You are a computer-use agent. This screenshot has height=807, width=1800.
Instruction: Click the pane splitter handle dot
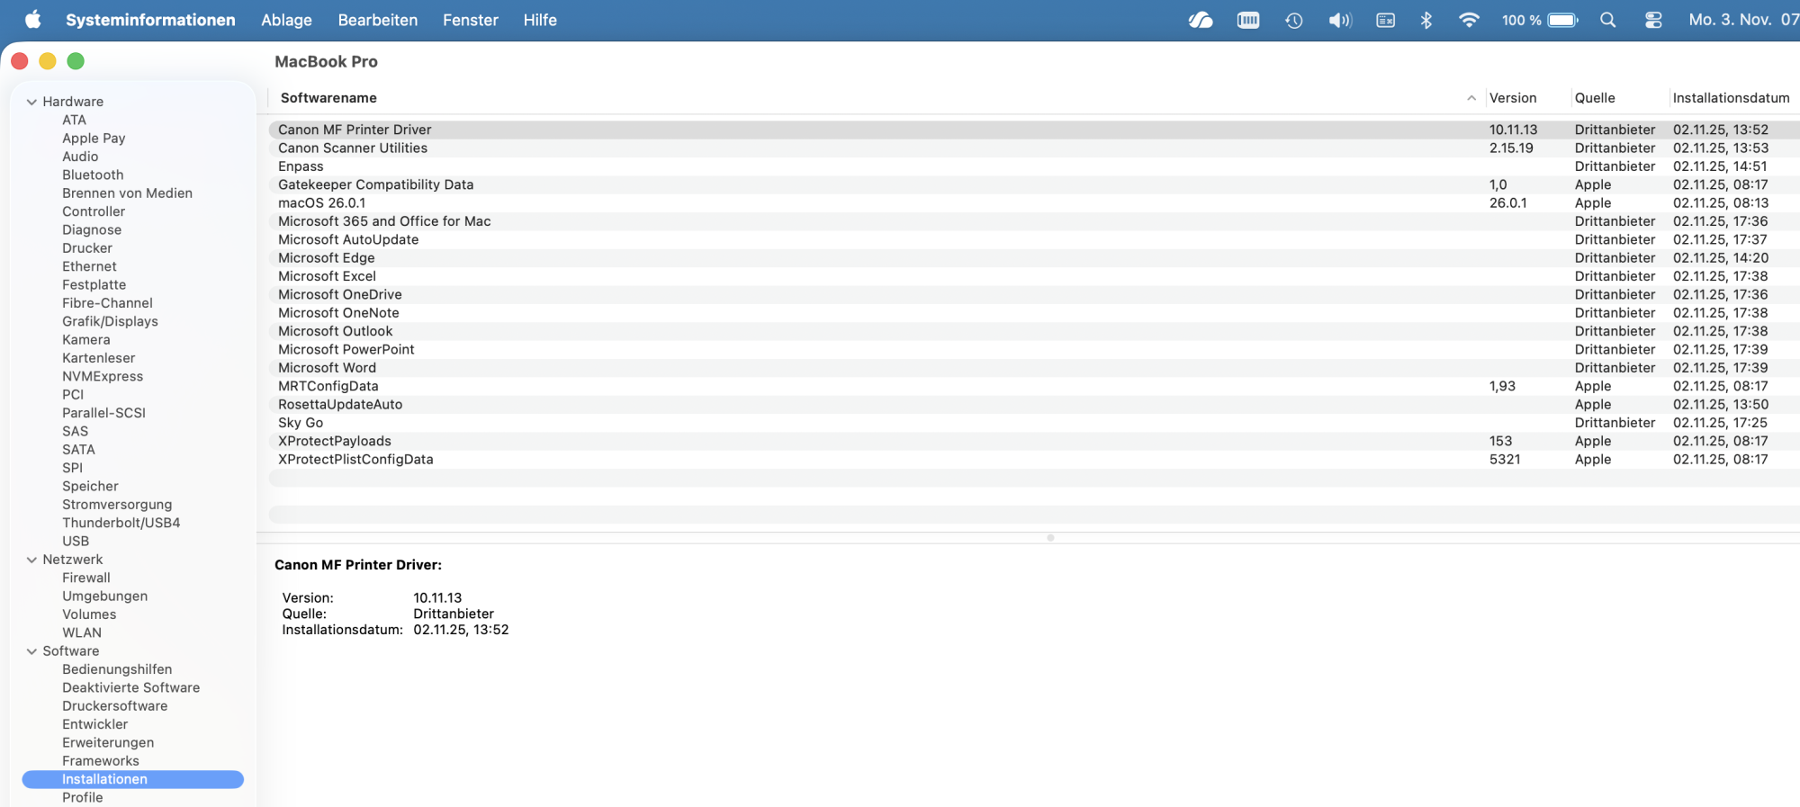pyautogui.click(x=1050, y=538)
